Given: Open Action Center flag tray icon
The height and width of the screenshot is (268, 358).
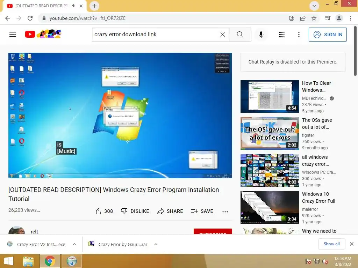Looking at the screenshot, I should pos(308,261).
